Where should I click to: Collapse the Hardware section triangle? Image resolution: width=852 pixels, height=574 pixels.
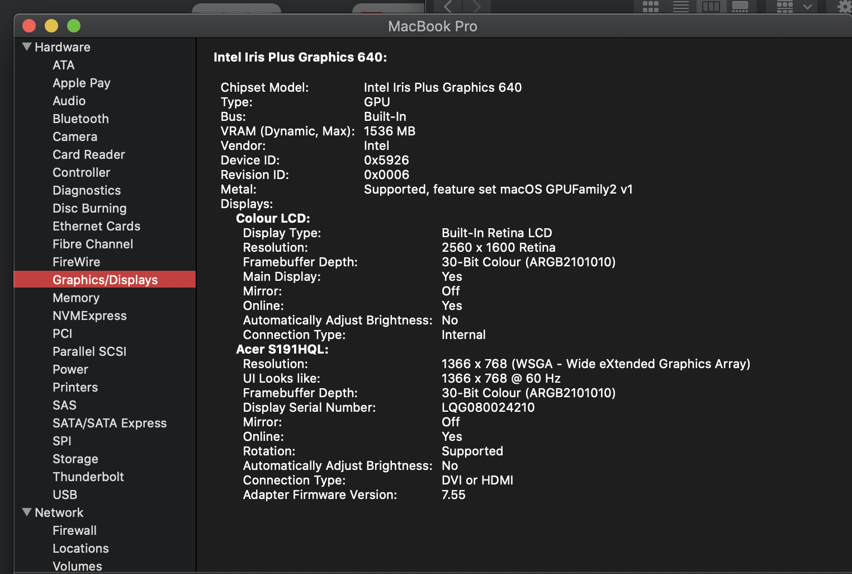click(27, 47)
